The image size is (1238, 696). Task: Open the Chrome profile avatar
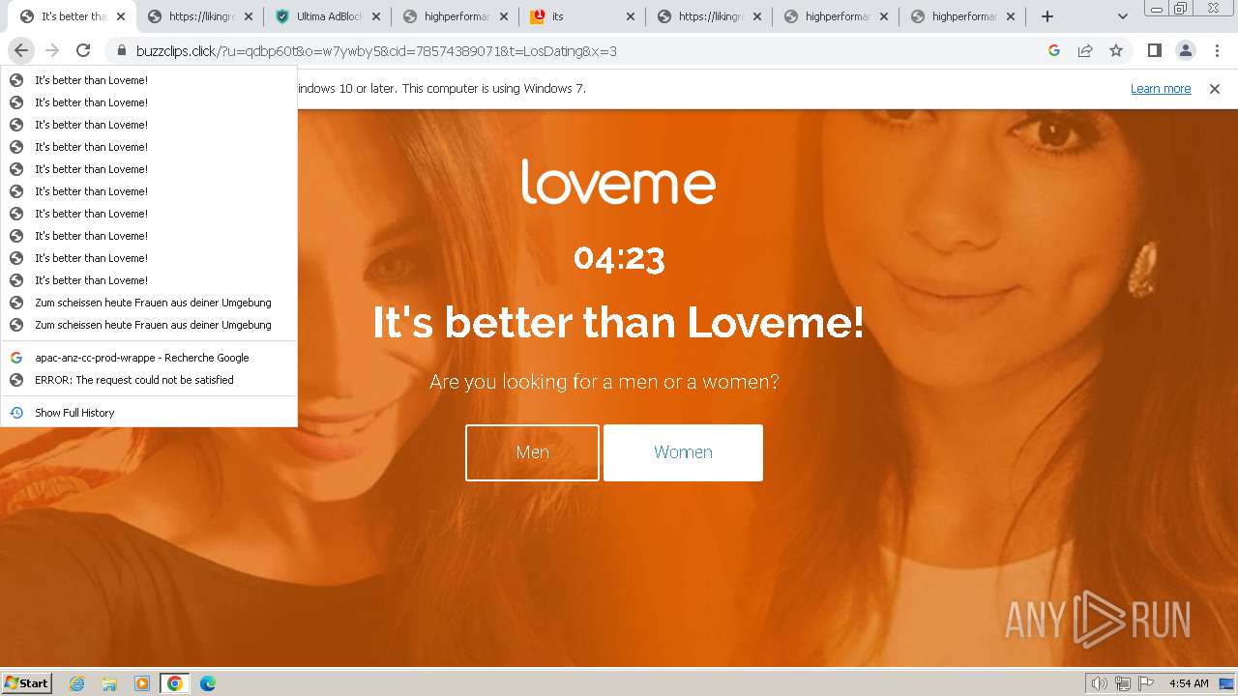tap(1185, 51)
